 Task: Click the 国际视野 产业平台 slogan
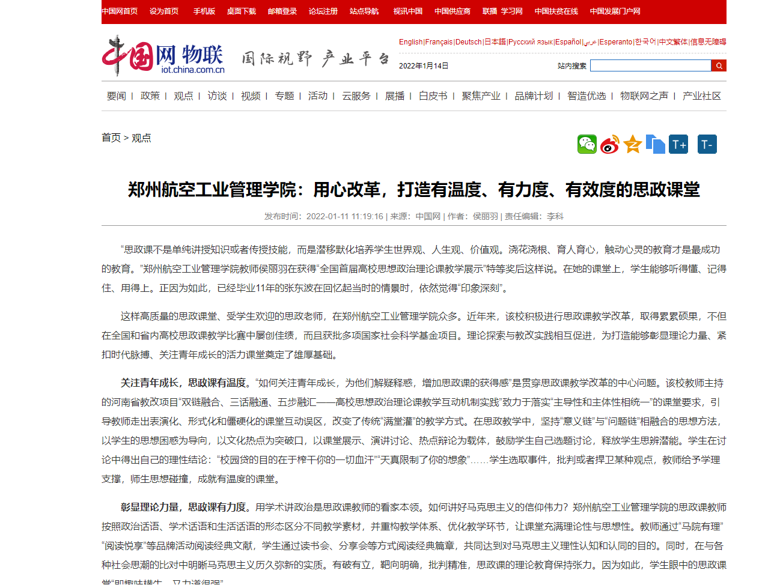[316, 58]
